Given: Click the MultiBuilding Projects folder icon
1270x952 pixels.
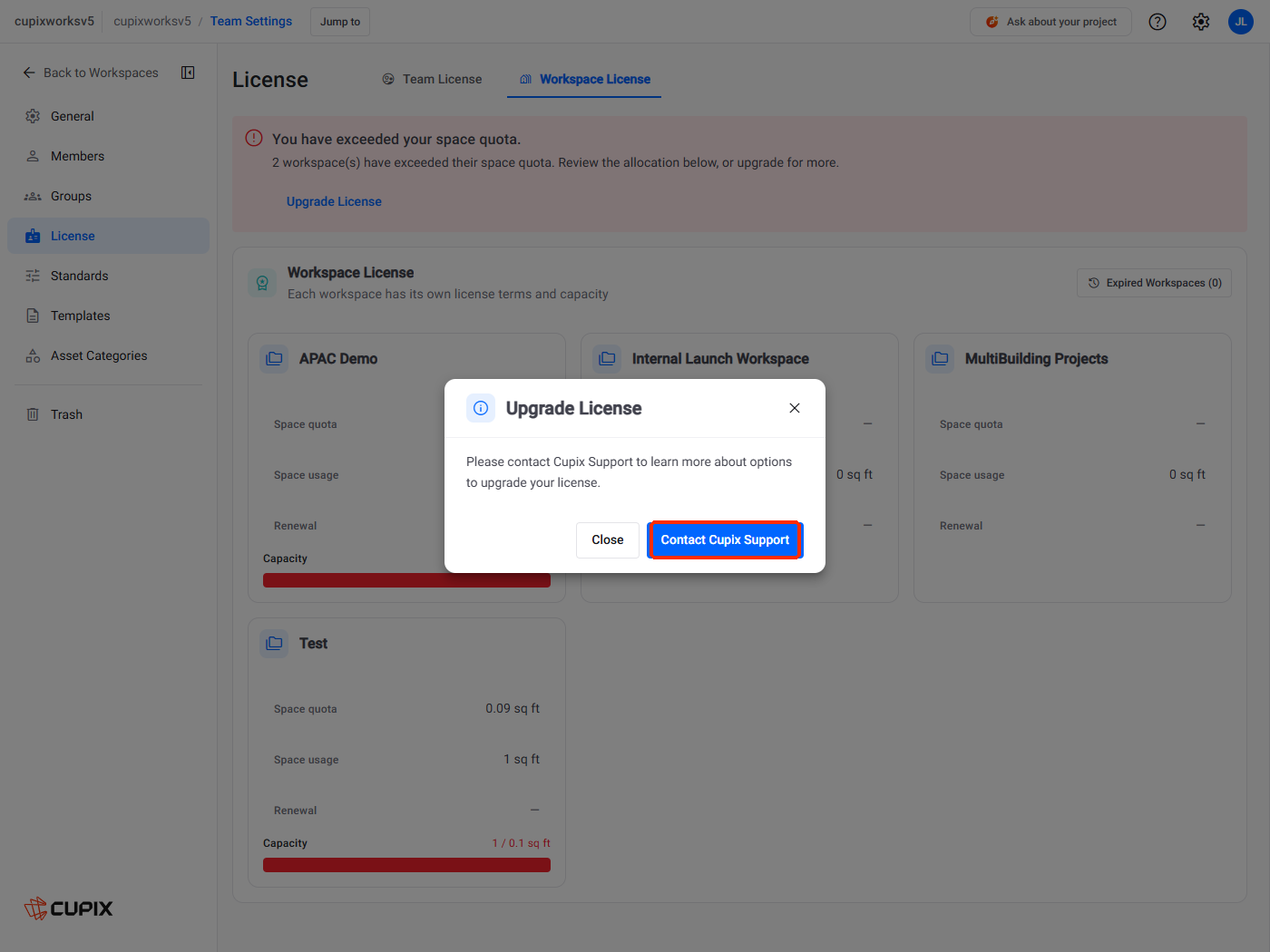Looking at the screenshot, I should pyautogui.click(x=940, y=359).
